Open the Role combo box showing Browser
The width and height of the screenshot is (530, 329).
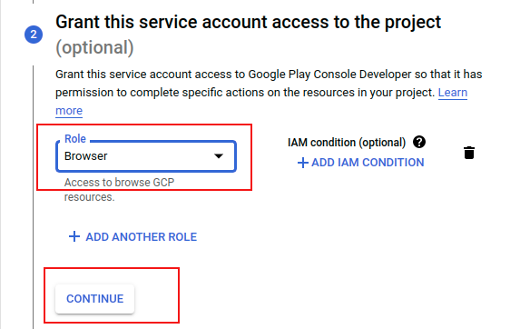[x=146, y=156]
